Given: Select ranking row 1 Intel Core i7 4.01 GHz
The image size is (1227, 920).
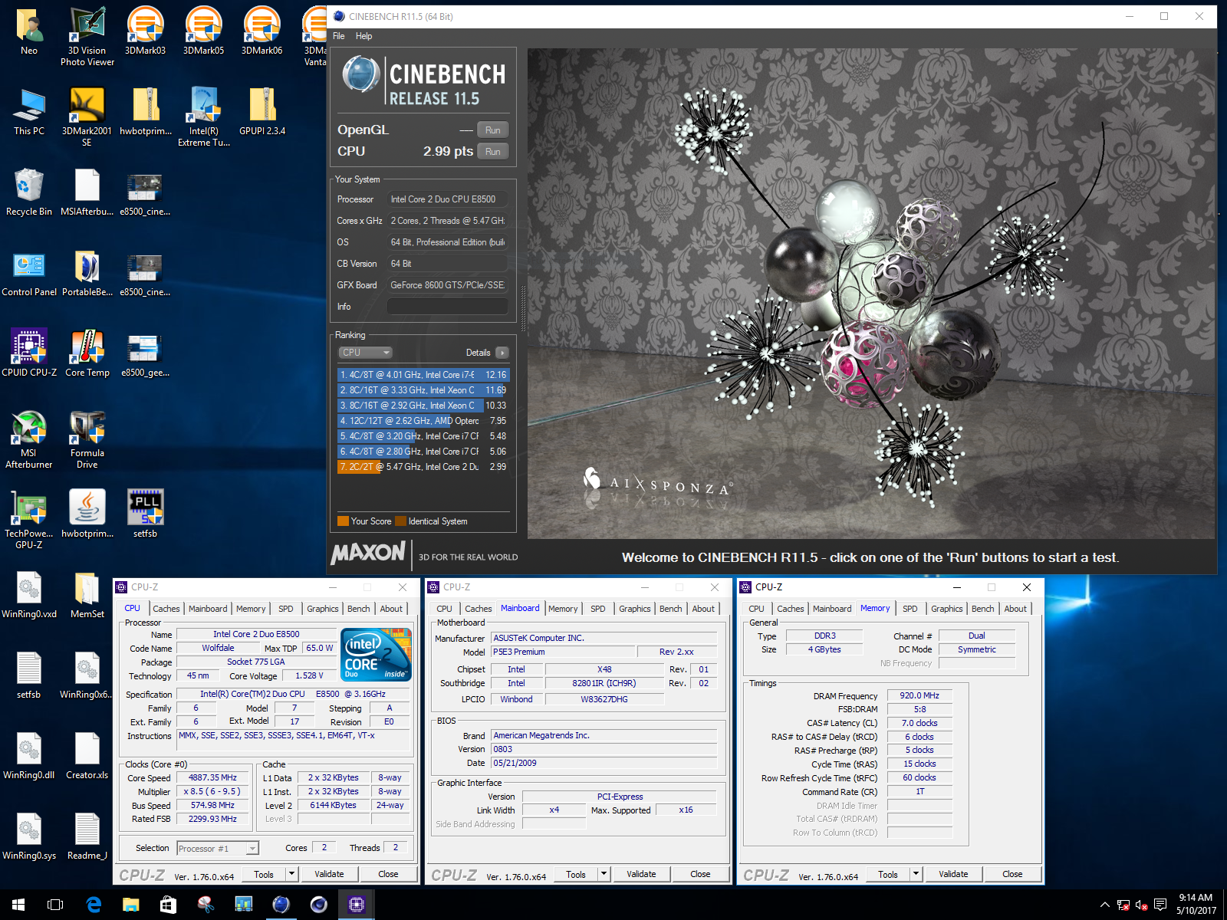Looking at the screenshot, I should [x=423, y=375].
